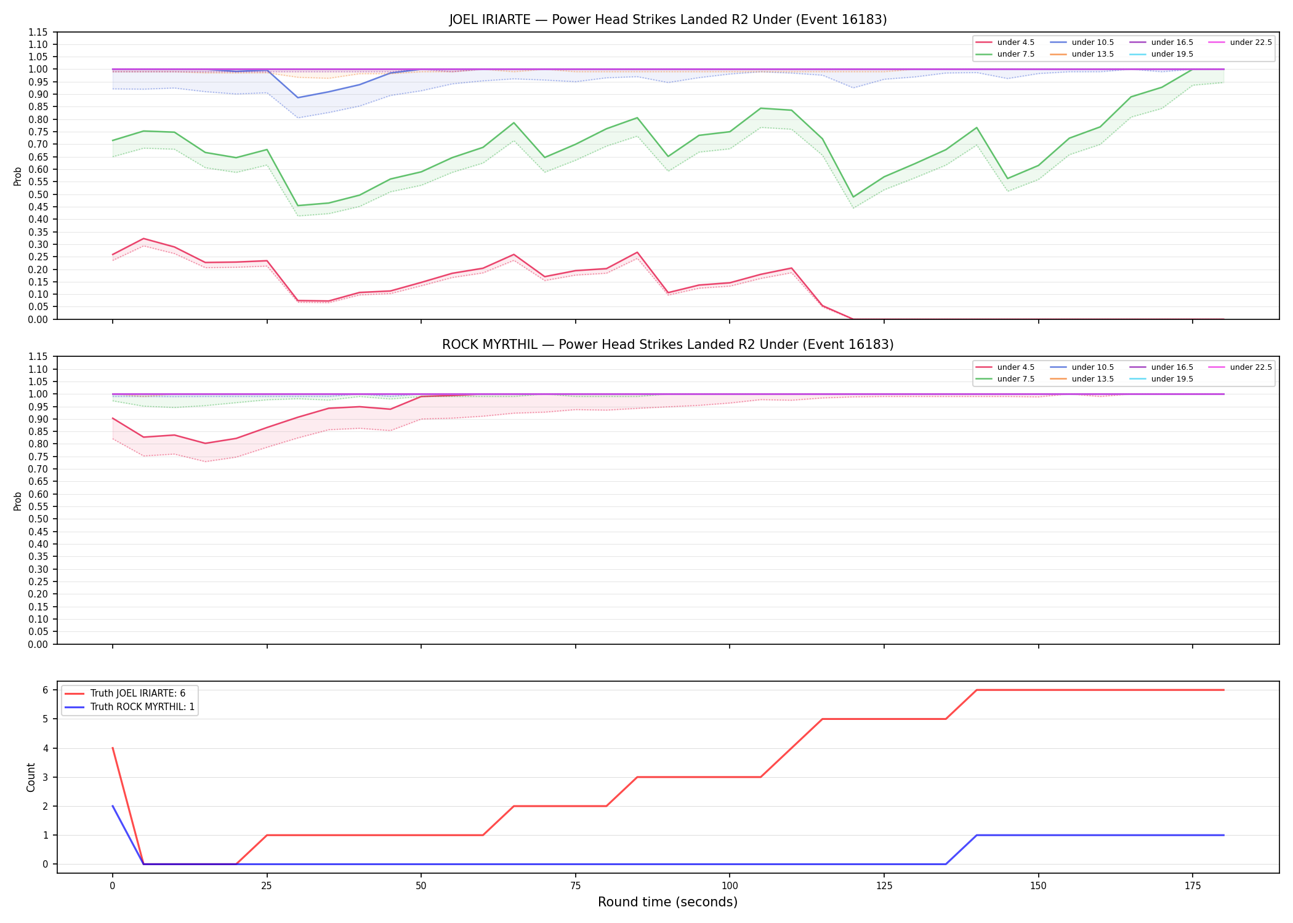Click the '1.15' tick on ROCK MYRTHIL chart
The width and height of the screenshot is (1293, 923).
[x=38, y=357]
